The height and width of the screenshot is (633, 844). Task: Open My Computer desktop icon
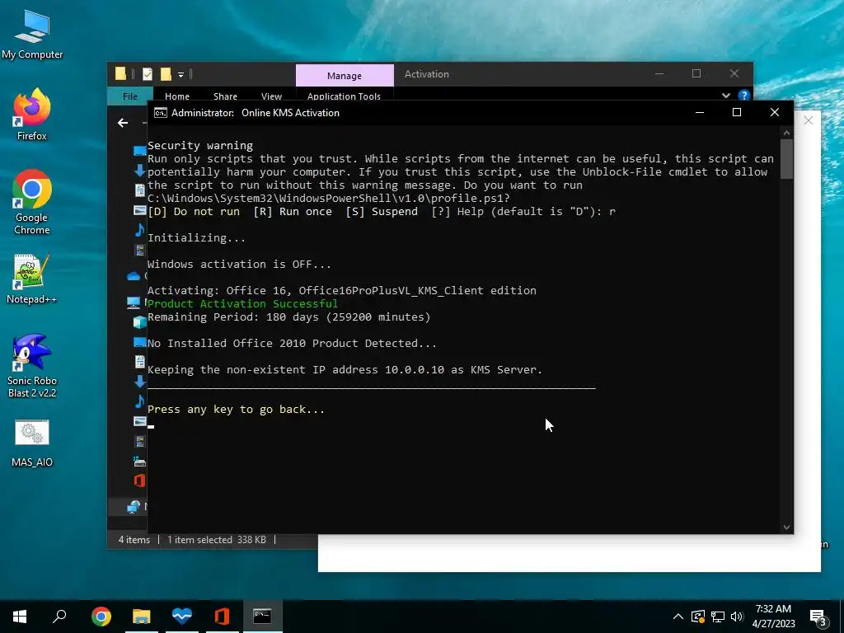point(32,35)
